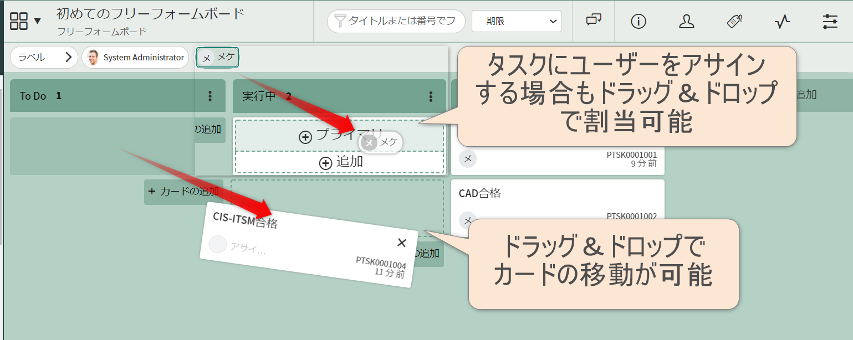853x340 pixels.
Task: Open the To Do column menu
Action: coord(210,96)
